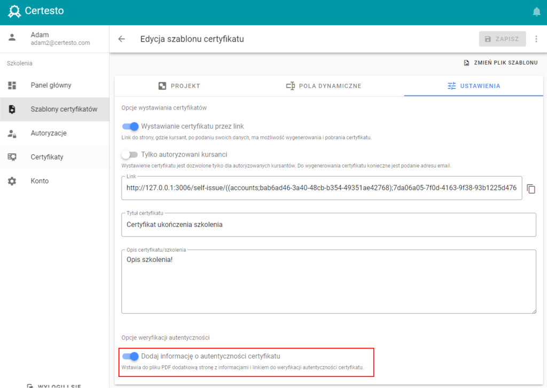Click Zmień plik szablonu button

[501, 63]
